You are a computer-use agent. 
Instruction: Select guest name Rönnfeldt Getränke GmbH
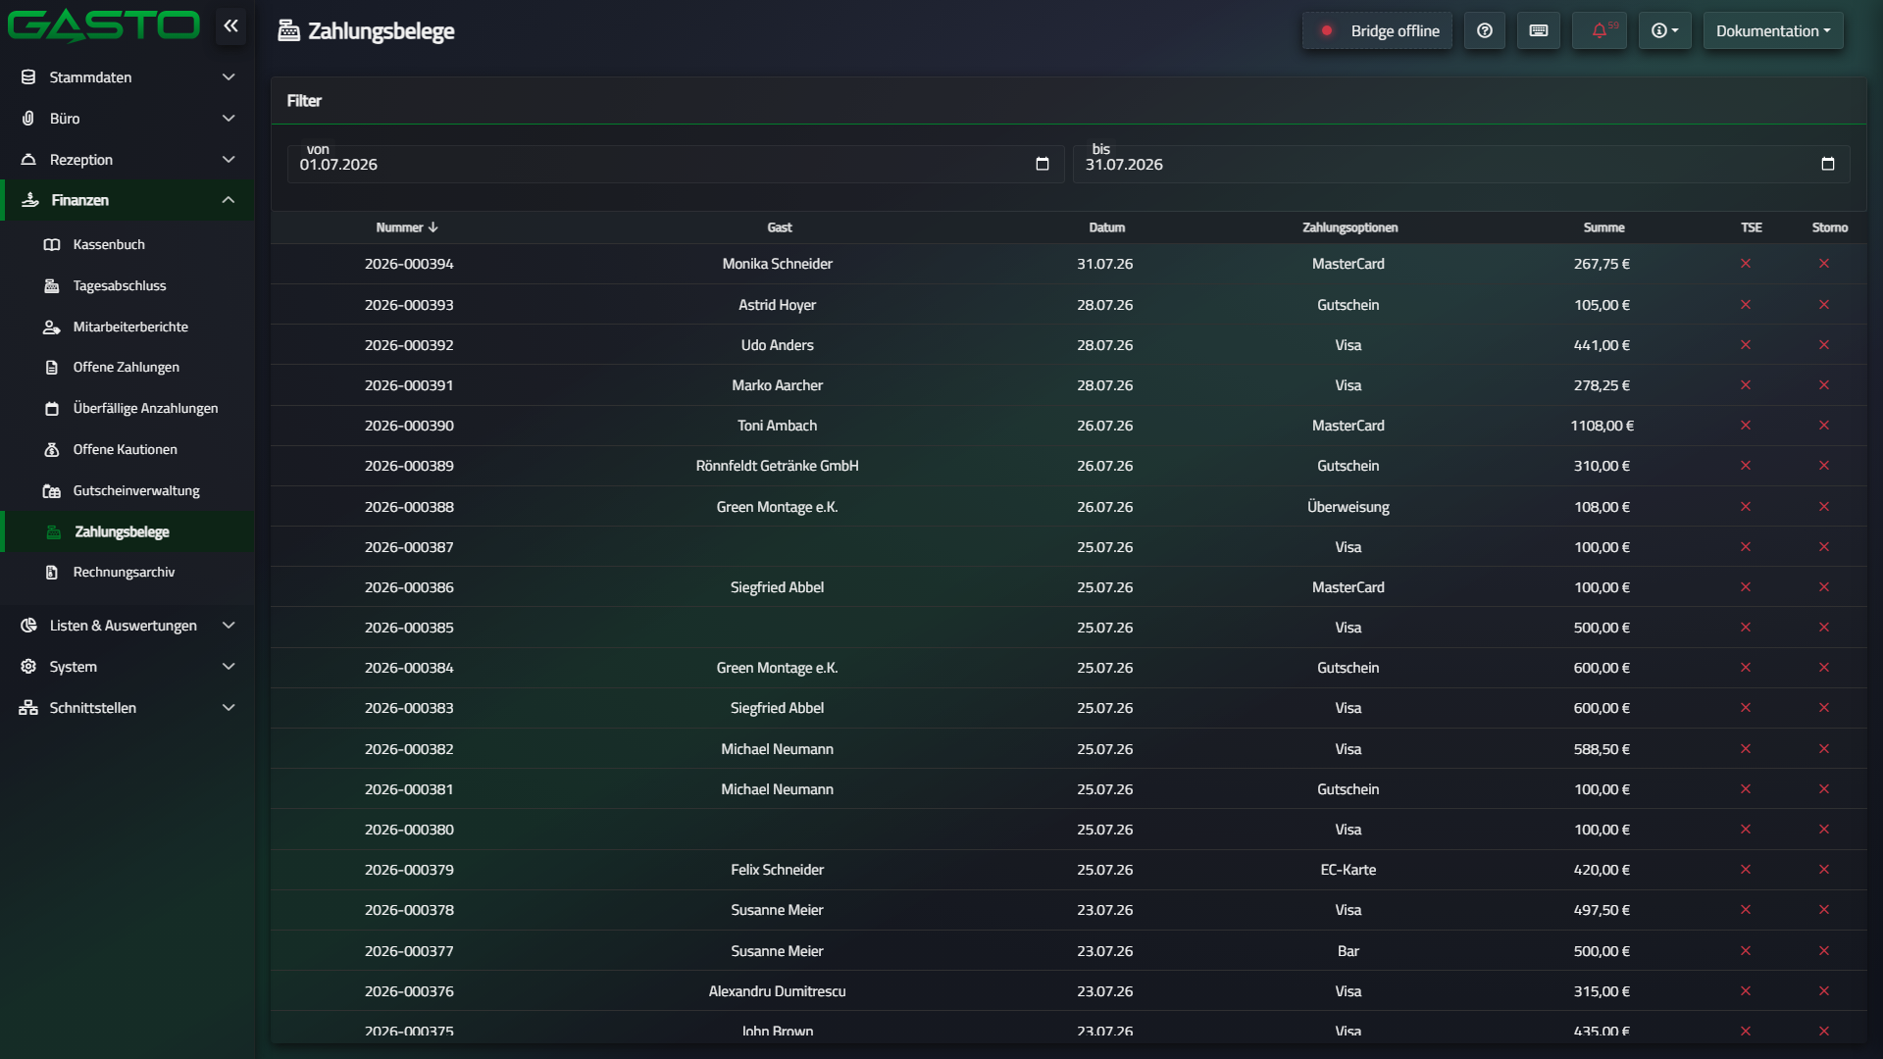tap(778, 467)
